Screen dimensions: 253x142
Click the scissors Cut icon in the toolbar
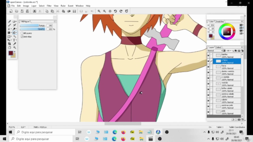[58, 11]
